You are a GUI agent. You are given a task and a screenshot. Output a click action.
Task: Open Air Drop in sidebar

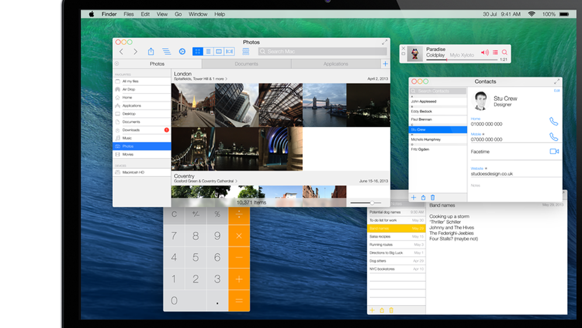coord(142,89)
